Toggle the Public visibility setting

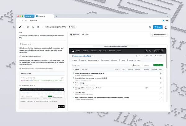(72, 27)
